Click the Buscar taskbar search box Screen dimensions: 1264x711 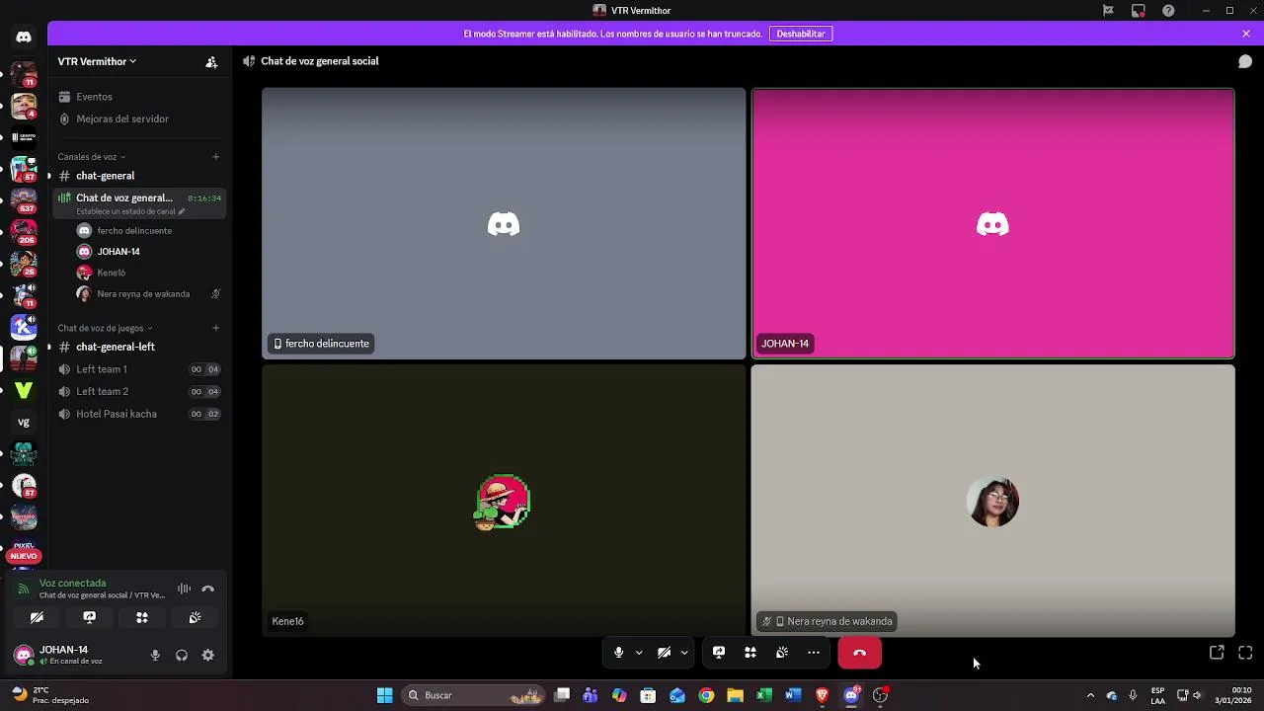475,695
